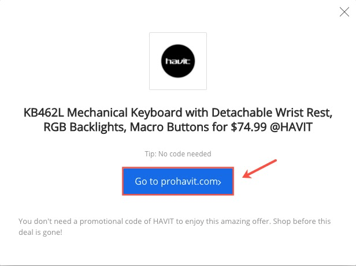
Task: Click the prohavit.com domain text on the button
Action: [190, 181]
